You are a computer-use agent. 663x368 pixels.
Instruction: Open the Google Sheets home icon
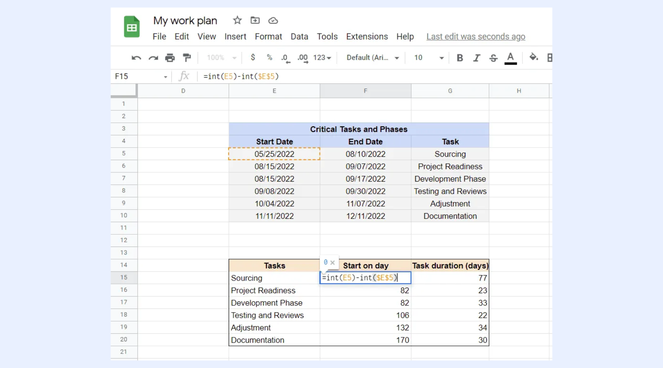[x=132, y=27]
